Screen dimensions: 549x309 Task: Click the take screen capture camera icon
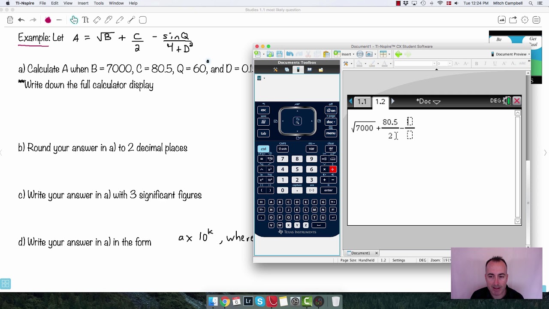tap(370, 54)
